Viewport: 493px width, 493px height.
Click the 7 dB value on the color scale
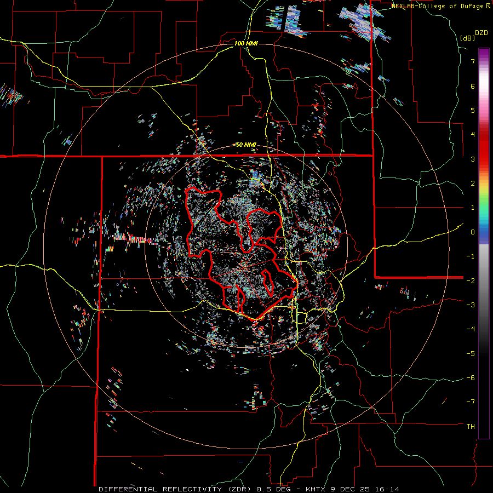pyautogui.click(x=473, y=61)
